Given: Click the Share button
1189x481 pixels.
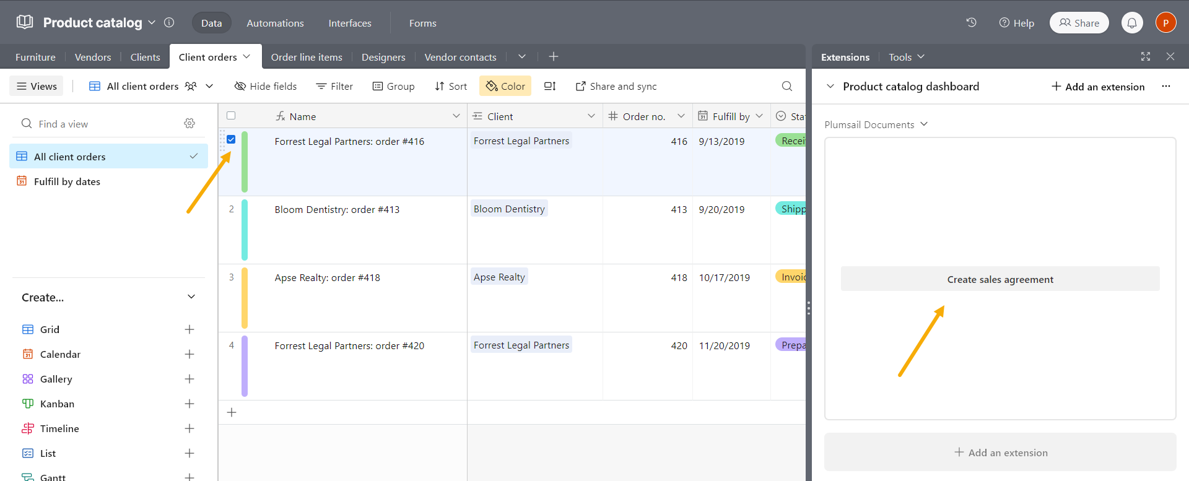Looking at the screenshot, I should pos(1079,23).
